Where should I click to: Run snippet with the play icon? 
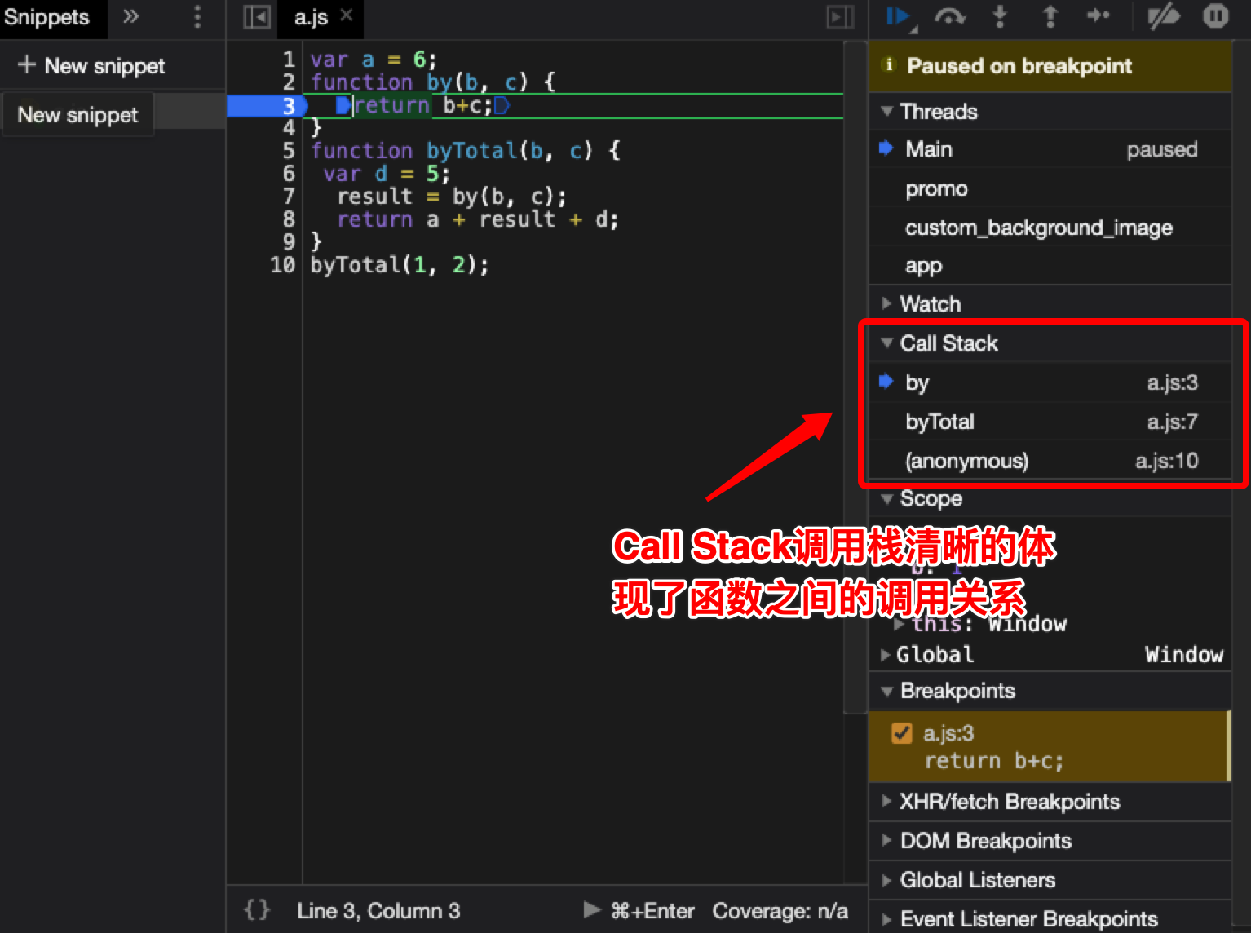click(592, 909)
